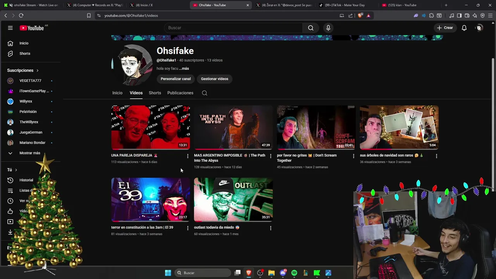Image resolution: width=496 pixels, height=279 pixels.
Task: Switch to Kick ohsifake Stream browser tab
Action: [x=32, y=5]
